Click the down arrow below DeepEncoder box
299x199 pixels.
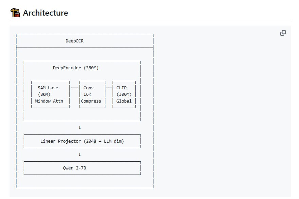point(80,128)
